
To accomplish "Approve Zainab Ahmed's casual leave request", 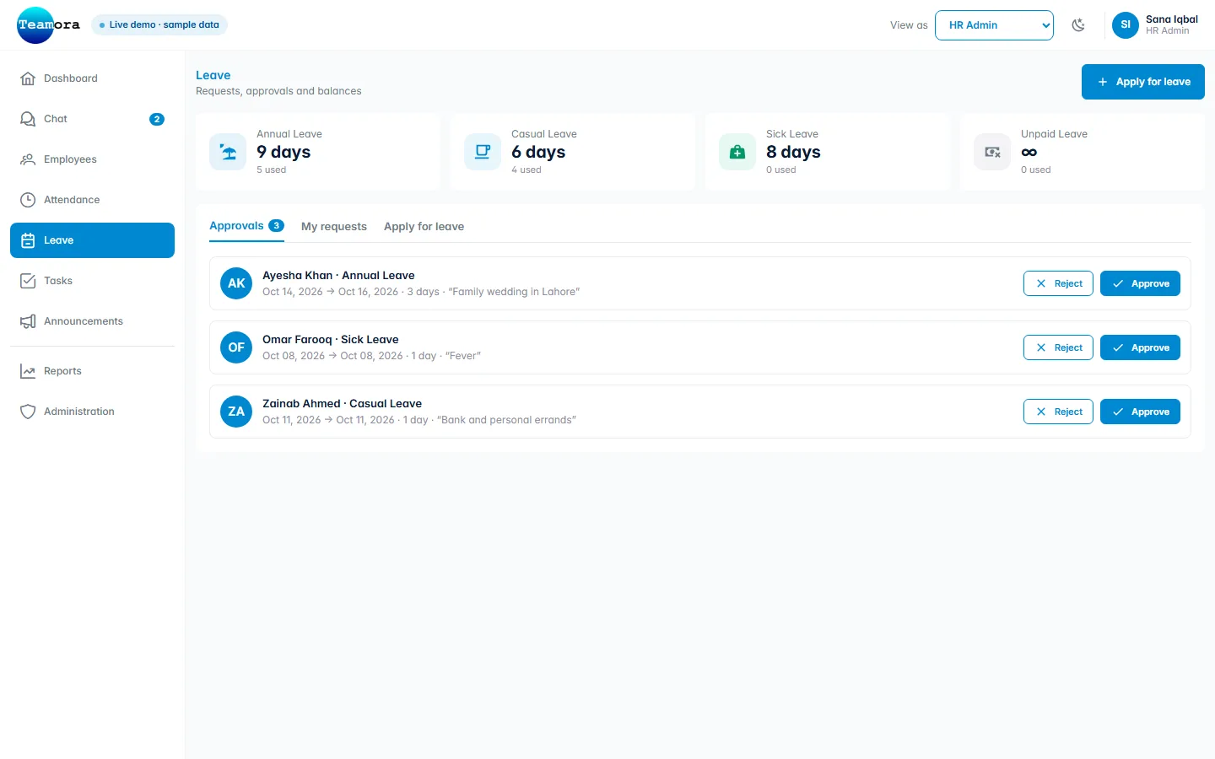I will [1140, 412].
